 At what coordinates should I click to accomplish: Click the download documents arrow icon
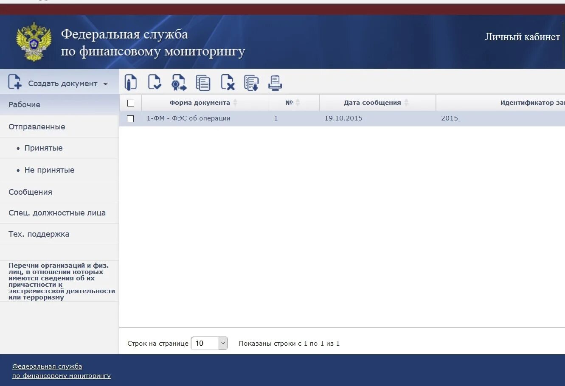pos(251,83)
